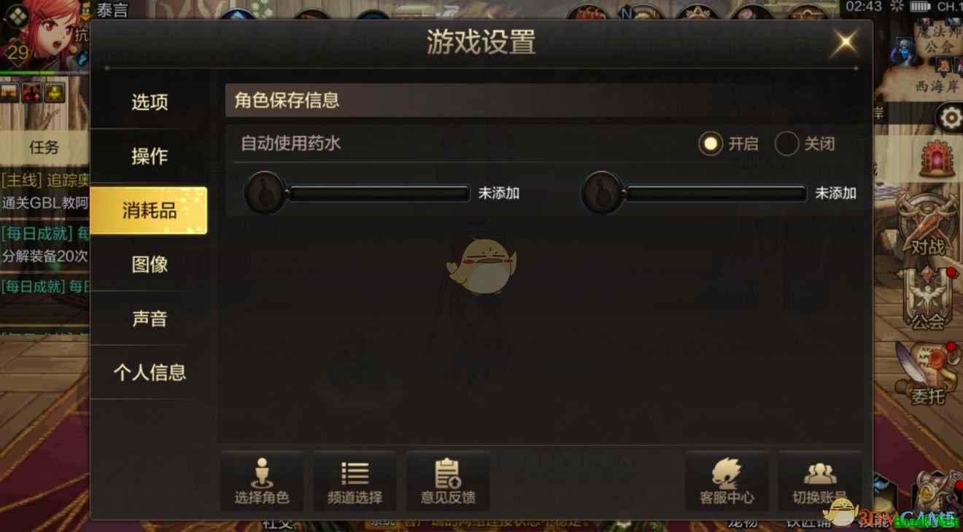963x532 pixels.
Task: Click the 任务 quest panel header
Action: click(44, 147)
